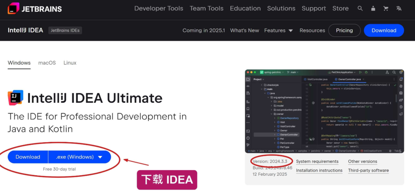Viewport: 415px width, 193px height.
Task: Switch to the Linux tab
Action: 70,63
